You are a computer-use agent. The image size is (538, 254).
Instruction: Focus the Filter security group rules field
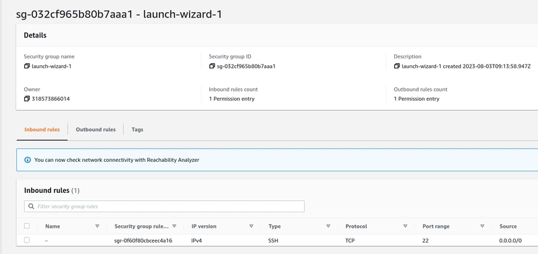pyautogui.click(x=164, y=206)
